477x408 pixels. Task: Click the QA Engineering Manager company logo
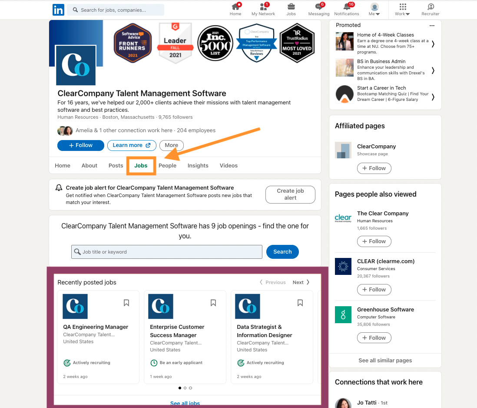pyautogui.click(x=75, y=306)
